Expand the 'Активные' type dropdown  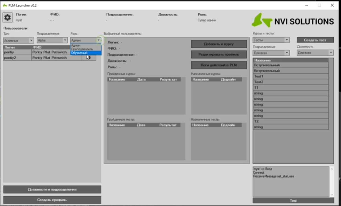19,41
